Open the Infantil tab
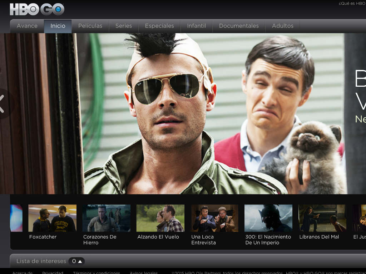366x274 pixels. coord(197,26)
